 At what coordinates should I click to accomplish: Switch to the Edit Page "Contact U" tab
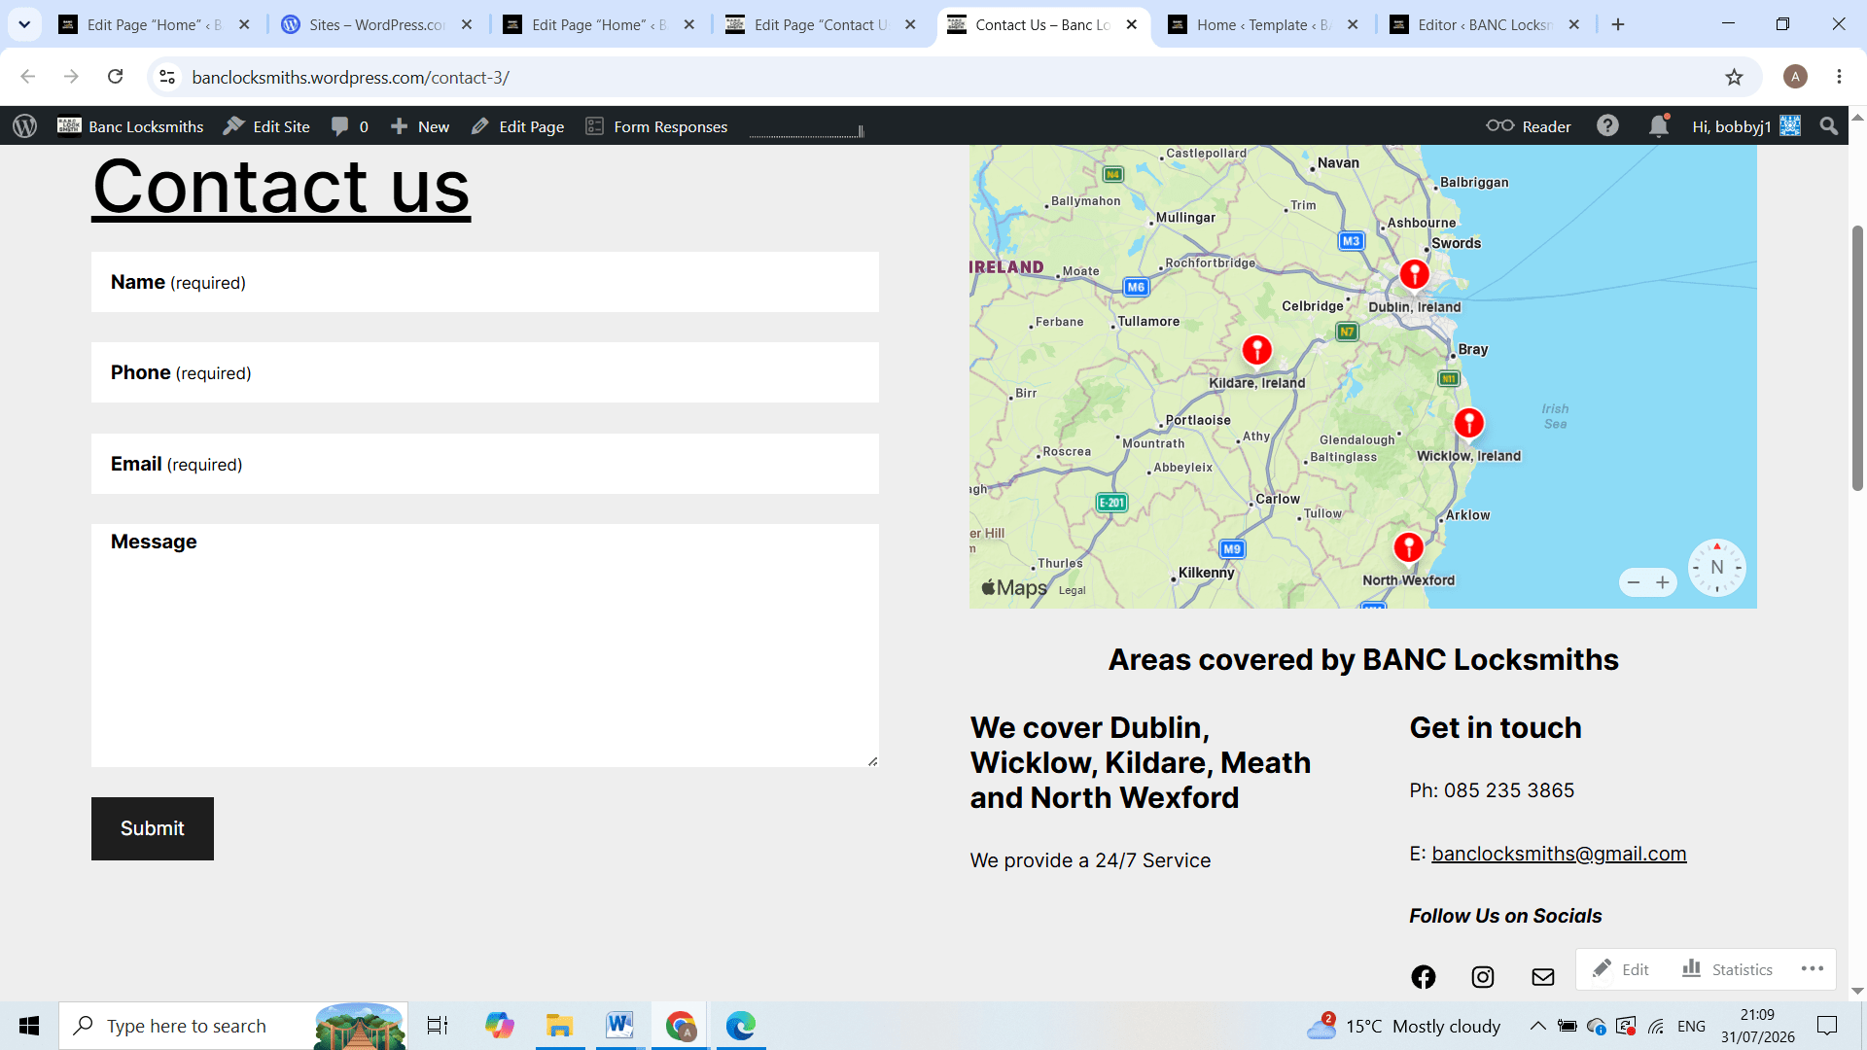pos(821,24)
